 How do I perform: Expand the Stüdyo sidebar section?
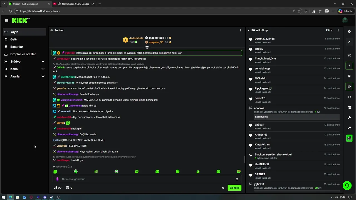tap(24, 61)
